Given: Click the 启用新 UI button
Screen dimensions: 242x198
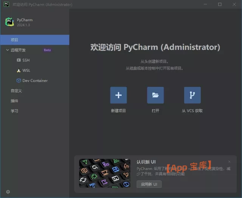Looking at the screenshot, I should [149, 184].
